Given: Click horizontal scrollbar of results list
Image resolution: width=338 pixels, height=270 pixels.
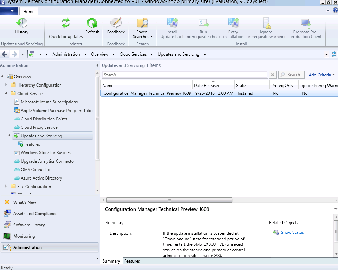Looking at the screenshot, I should point(169,200).
